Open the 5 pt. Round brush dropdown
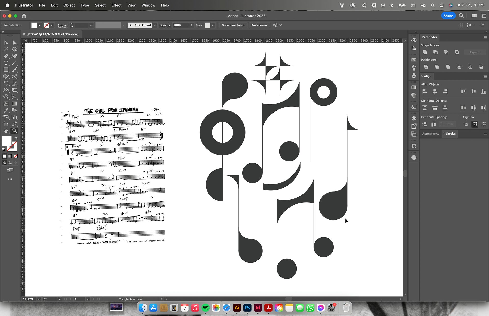Image resolution: width=489 pixels, height=316 pixels. pos(155,25)
